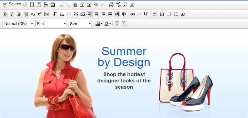The width and height of the screenshot is (248, 118).
Task: Undo the last action
Action: coord(96,5)
